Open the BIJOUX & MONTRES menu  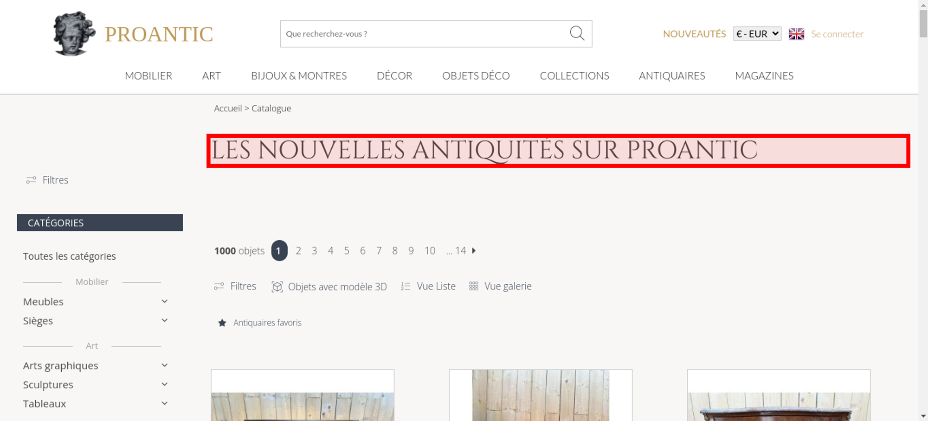299,76
